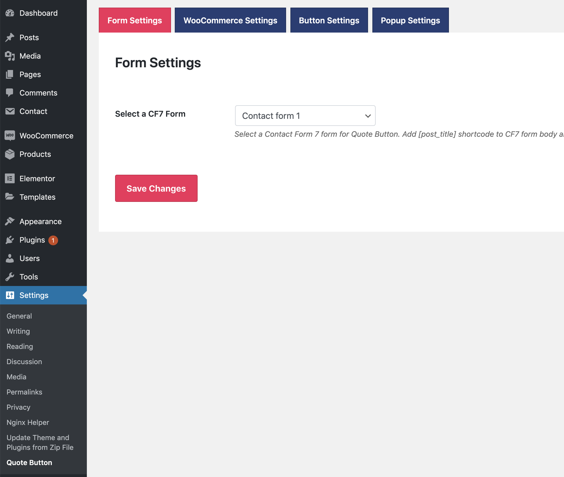Click the Elementor icon in sidebar
The height and width of the screenshot is (477, 564).
pyautogui.click(x=10, y=179)
